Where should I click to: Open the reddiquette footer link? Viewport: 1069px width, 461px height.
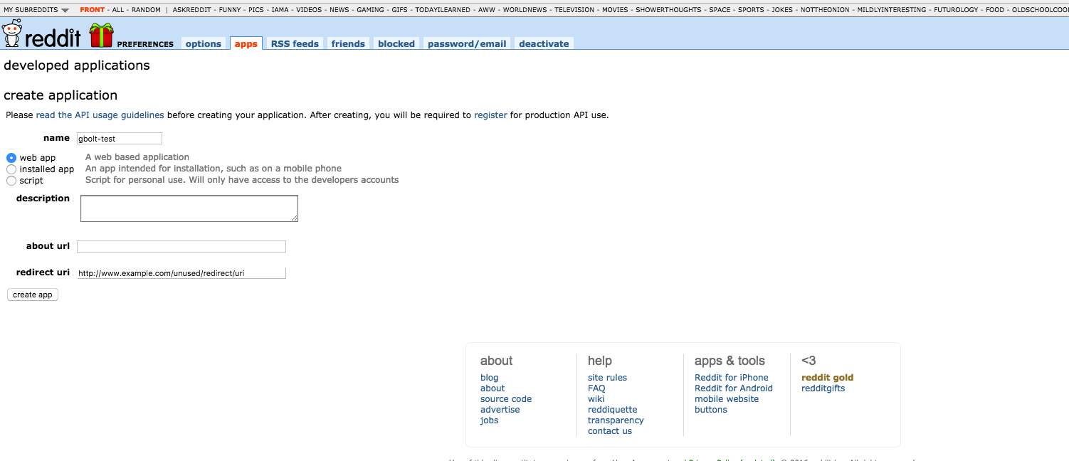coord(613,410)
